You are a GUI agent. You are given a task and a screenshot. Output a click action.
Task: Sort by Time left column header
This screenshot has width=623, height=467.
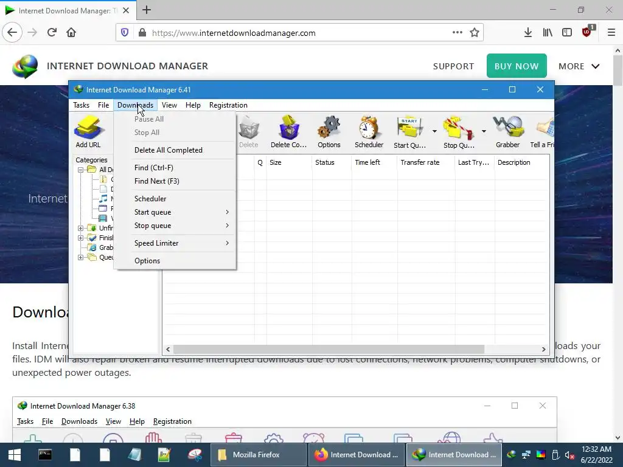click(x=374, y=162)
